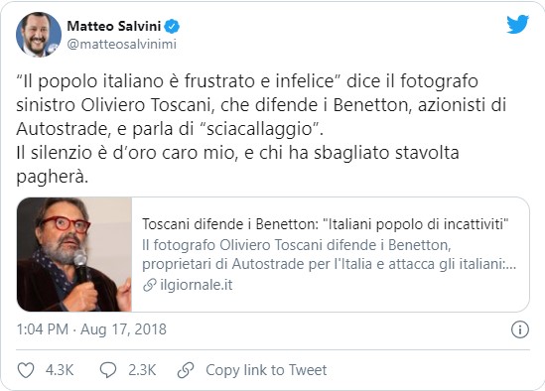This screenshot has width=545, height=391.
Task: Click the link icon beside ilgiornale.it
Action: [x=150, y=285]
